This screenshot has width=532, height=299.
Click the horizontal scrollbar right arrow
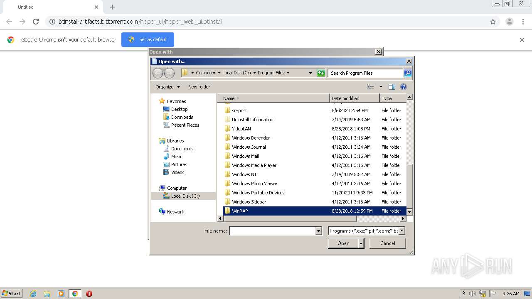pos(403,218)
